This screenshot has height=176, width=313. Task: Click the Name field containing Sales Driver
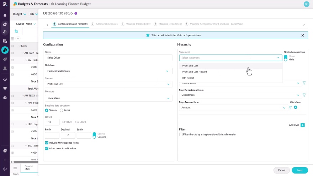(108, 58)
